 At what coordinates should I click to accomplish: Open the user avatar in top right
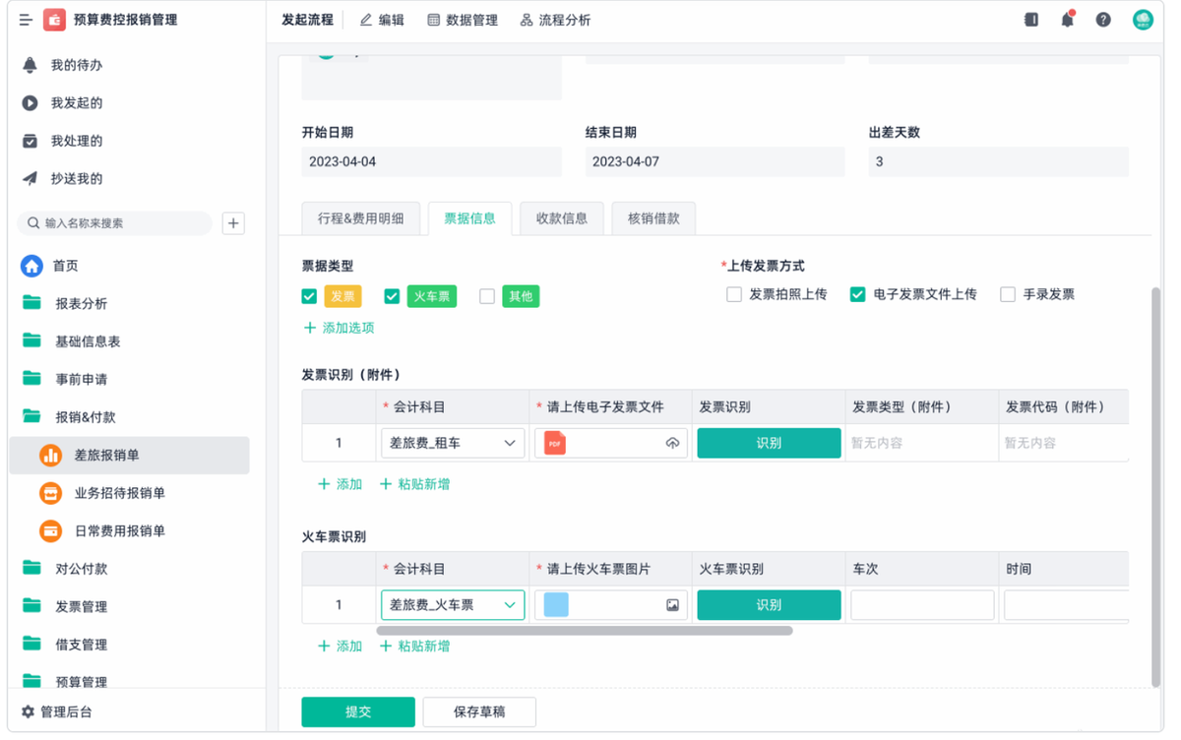pos(1143,20)
